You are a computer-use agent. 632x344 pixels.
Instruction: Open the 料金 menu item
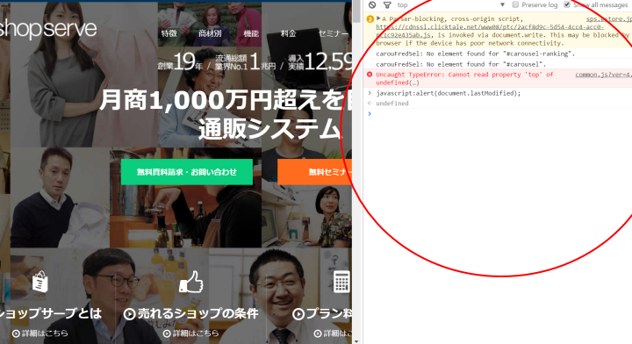(x=288, y=33)
